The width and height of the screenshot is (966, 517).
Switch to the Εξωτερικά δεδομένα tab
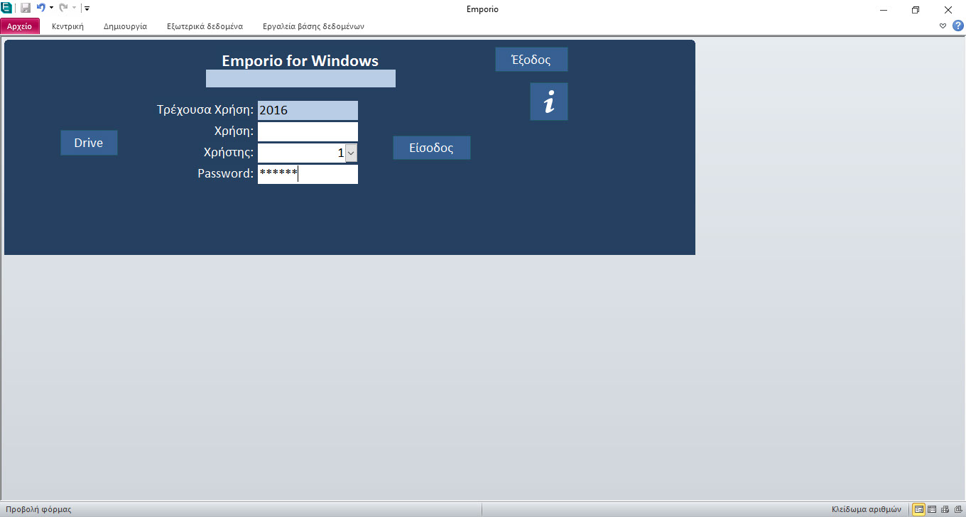click(x=205, y=26)
